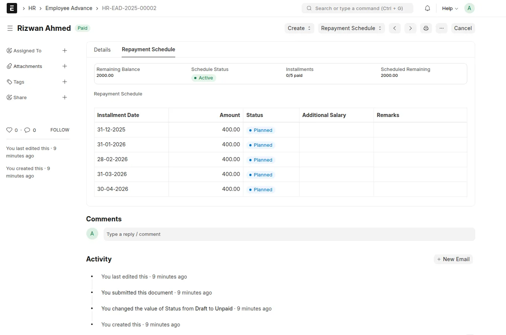This screenshot has width=506, height=335.
Task: Open the ellipsis more-options menu
Action: [x=441, y=28]
